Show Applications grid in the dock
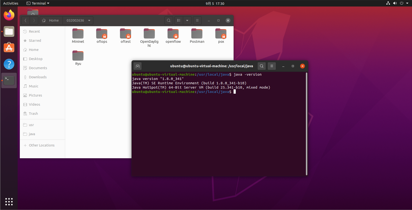The width and height of the screenshot is (412, 210). point(9,202)
